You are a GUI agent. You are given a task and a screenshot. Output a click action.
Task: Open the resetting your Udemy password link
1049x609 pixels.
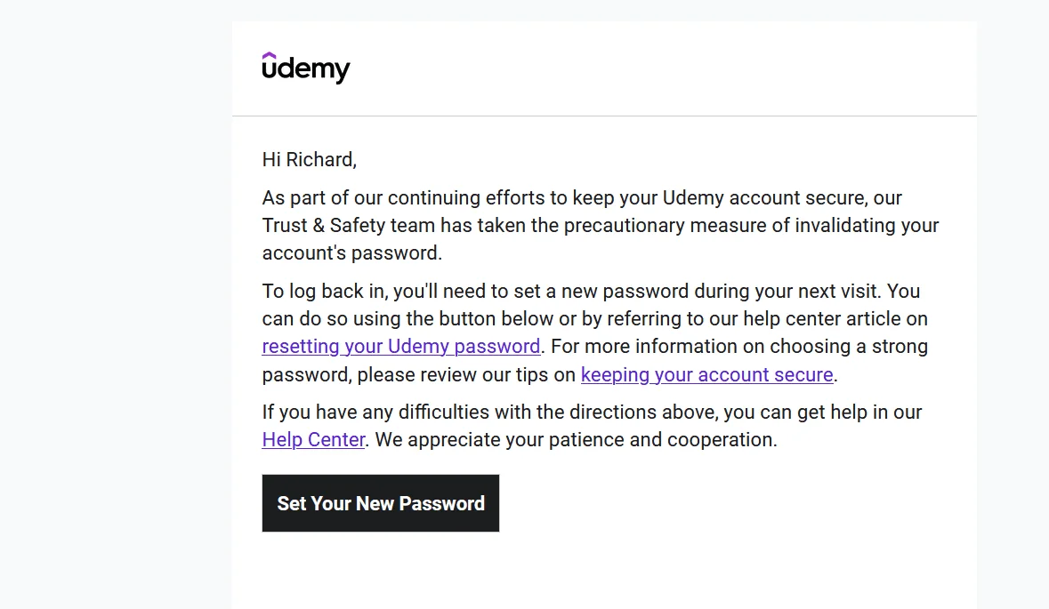pyautogui.click(x=400, y=346)
